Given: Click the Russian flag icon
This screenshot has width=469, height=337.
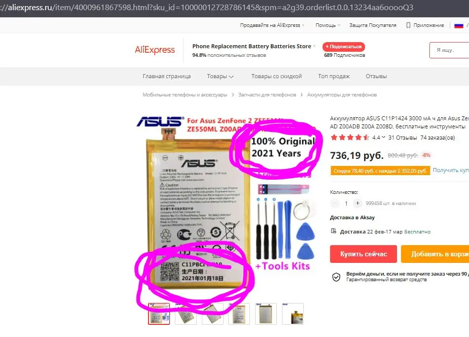Looking at the screenshot, I should click(x=458, y=25).
